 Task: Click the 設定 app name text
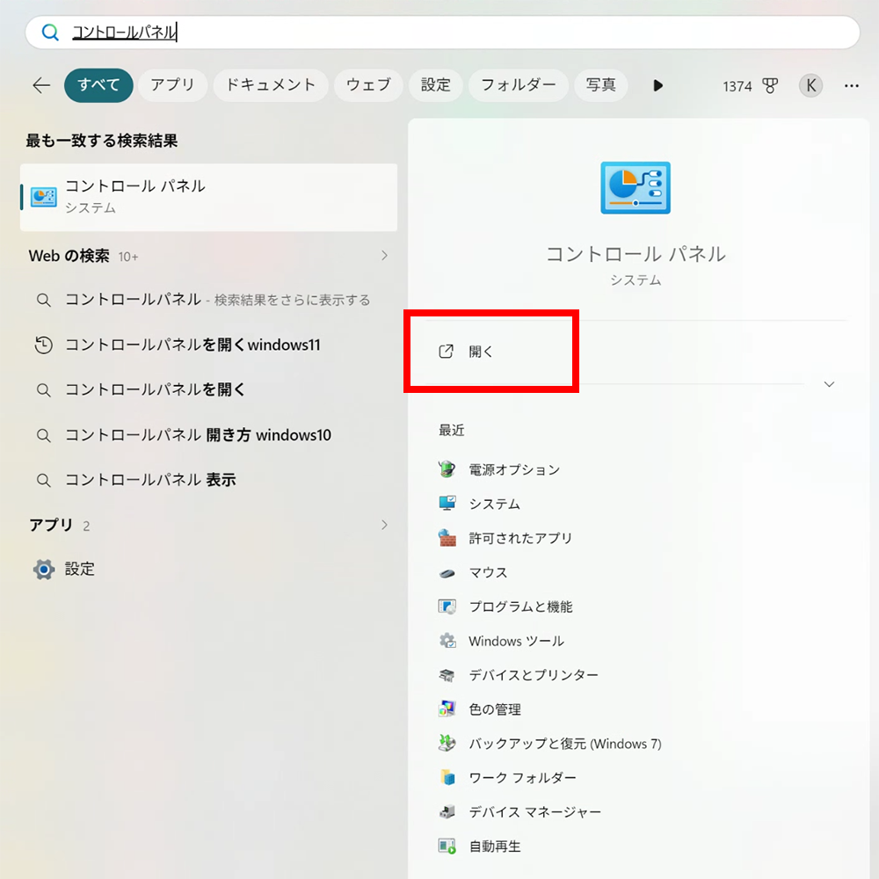coord(80,570)
